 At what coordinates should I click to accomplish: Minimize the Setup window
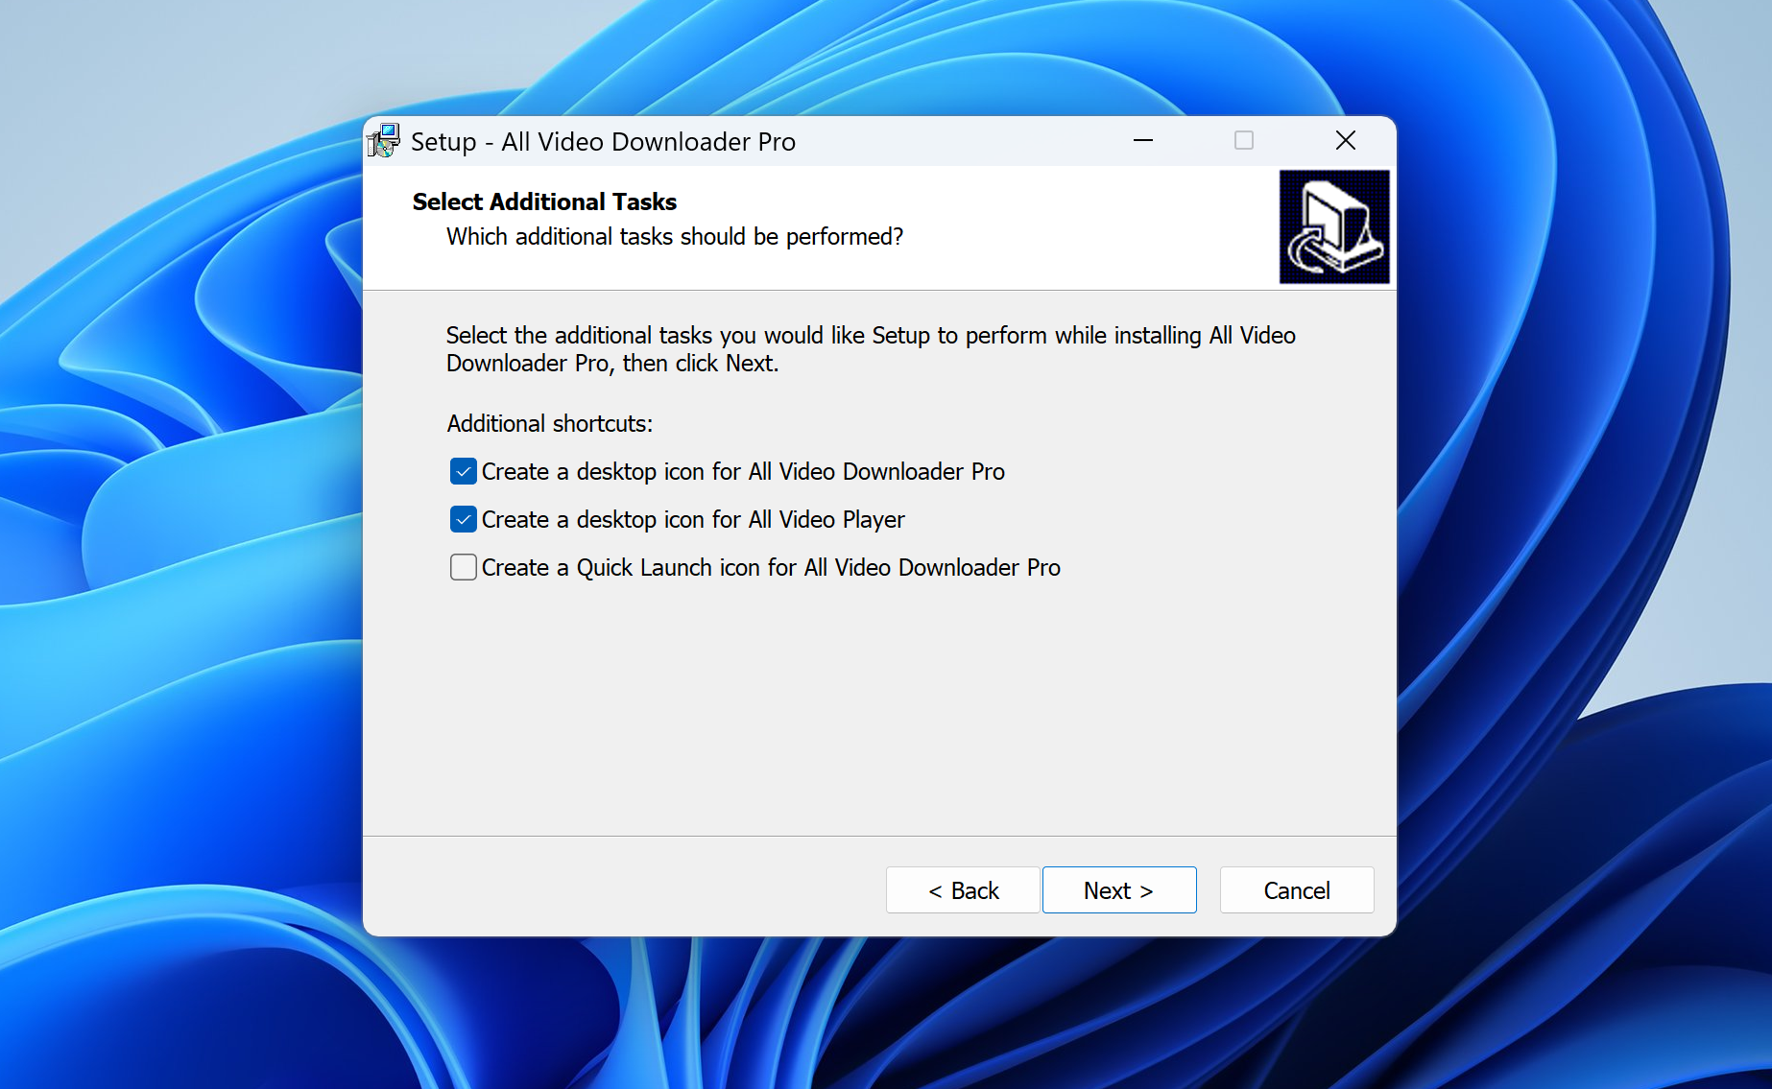pos(1142,141)
